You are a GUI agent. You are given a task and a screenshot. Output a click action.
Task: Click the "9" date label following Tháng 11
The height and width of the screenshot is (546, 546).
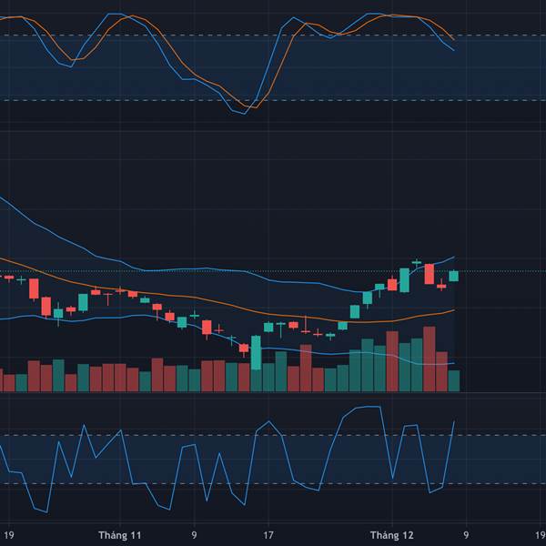coord(194,535)
